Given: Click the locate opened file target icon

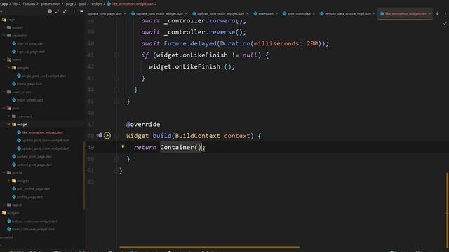Looking at the screenshot, I should coord(50,11).
